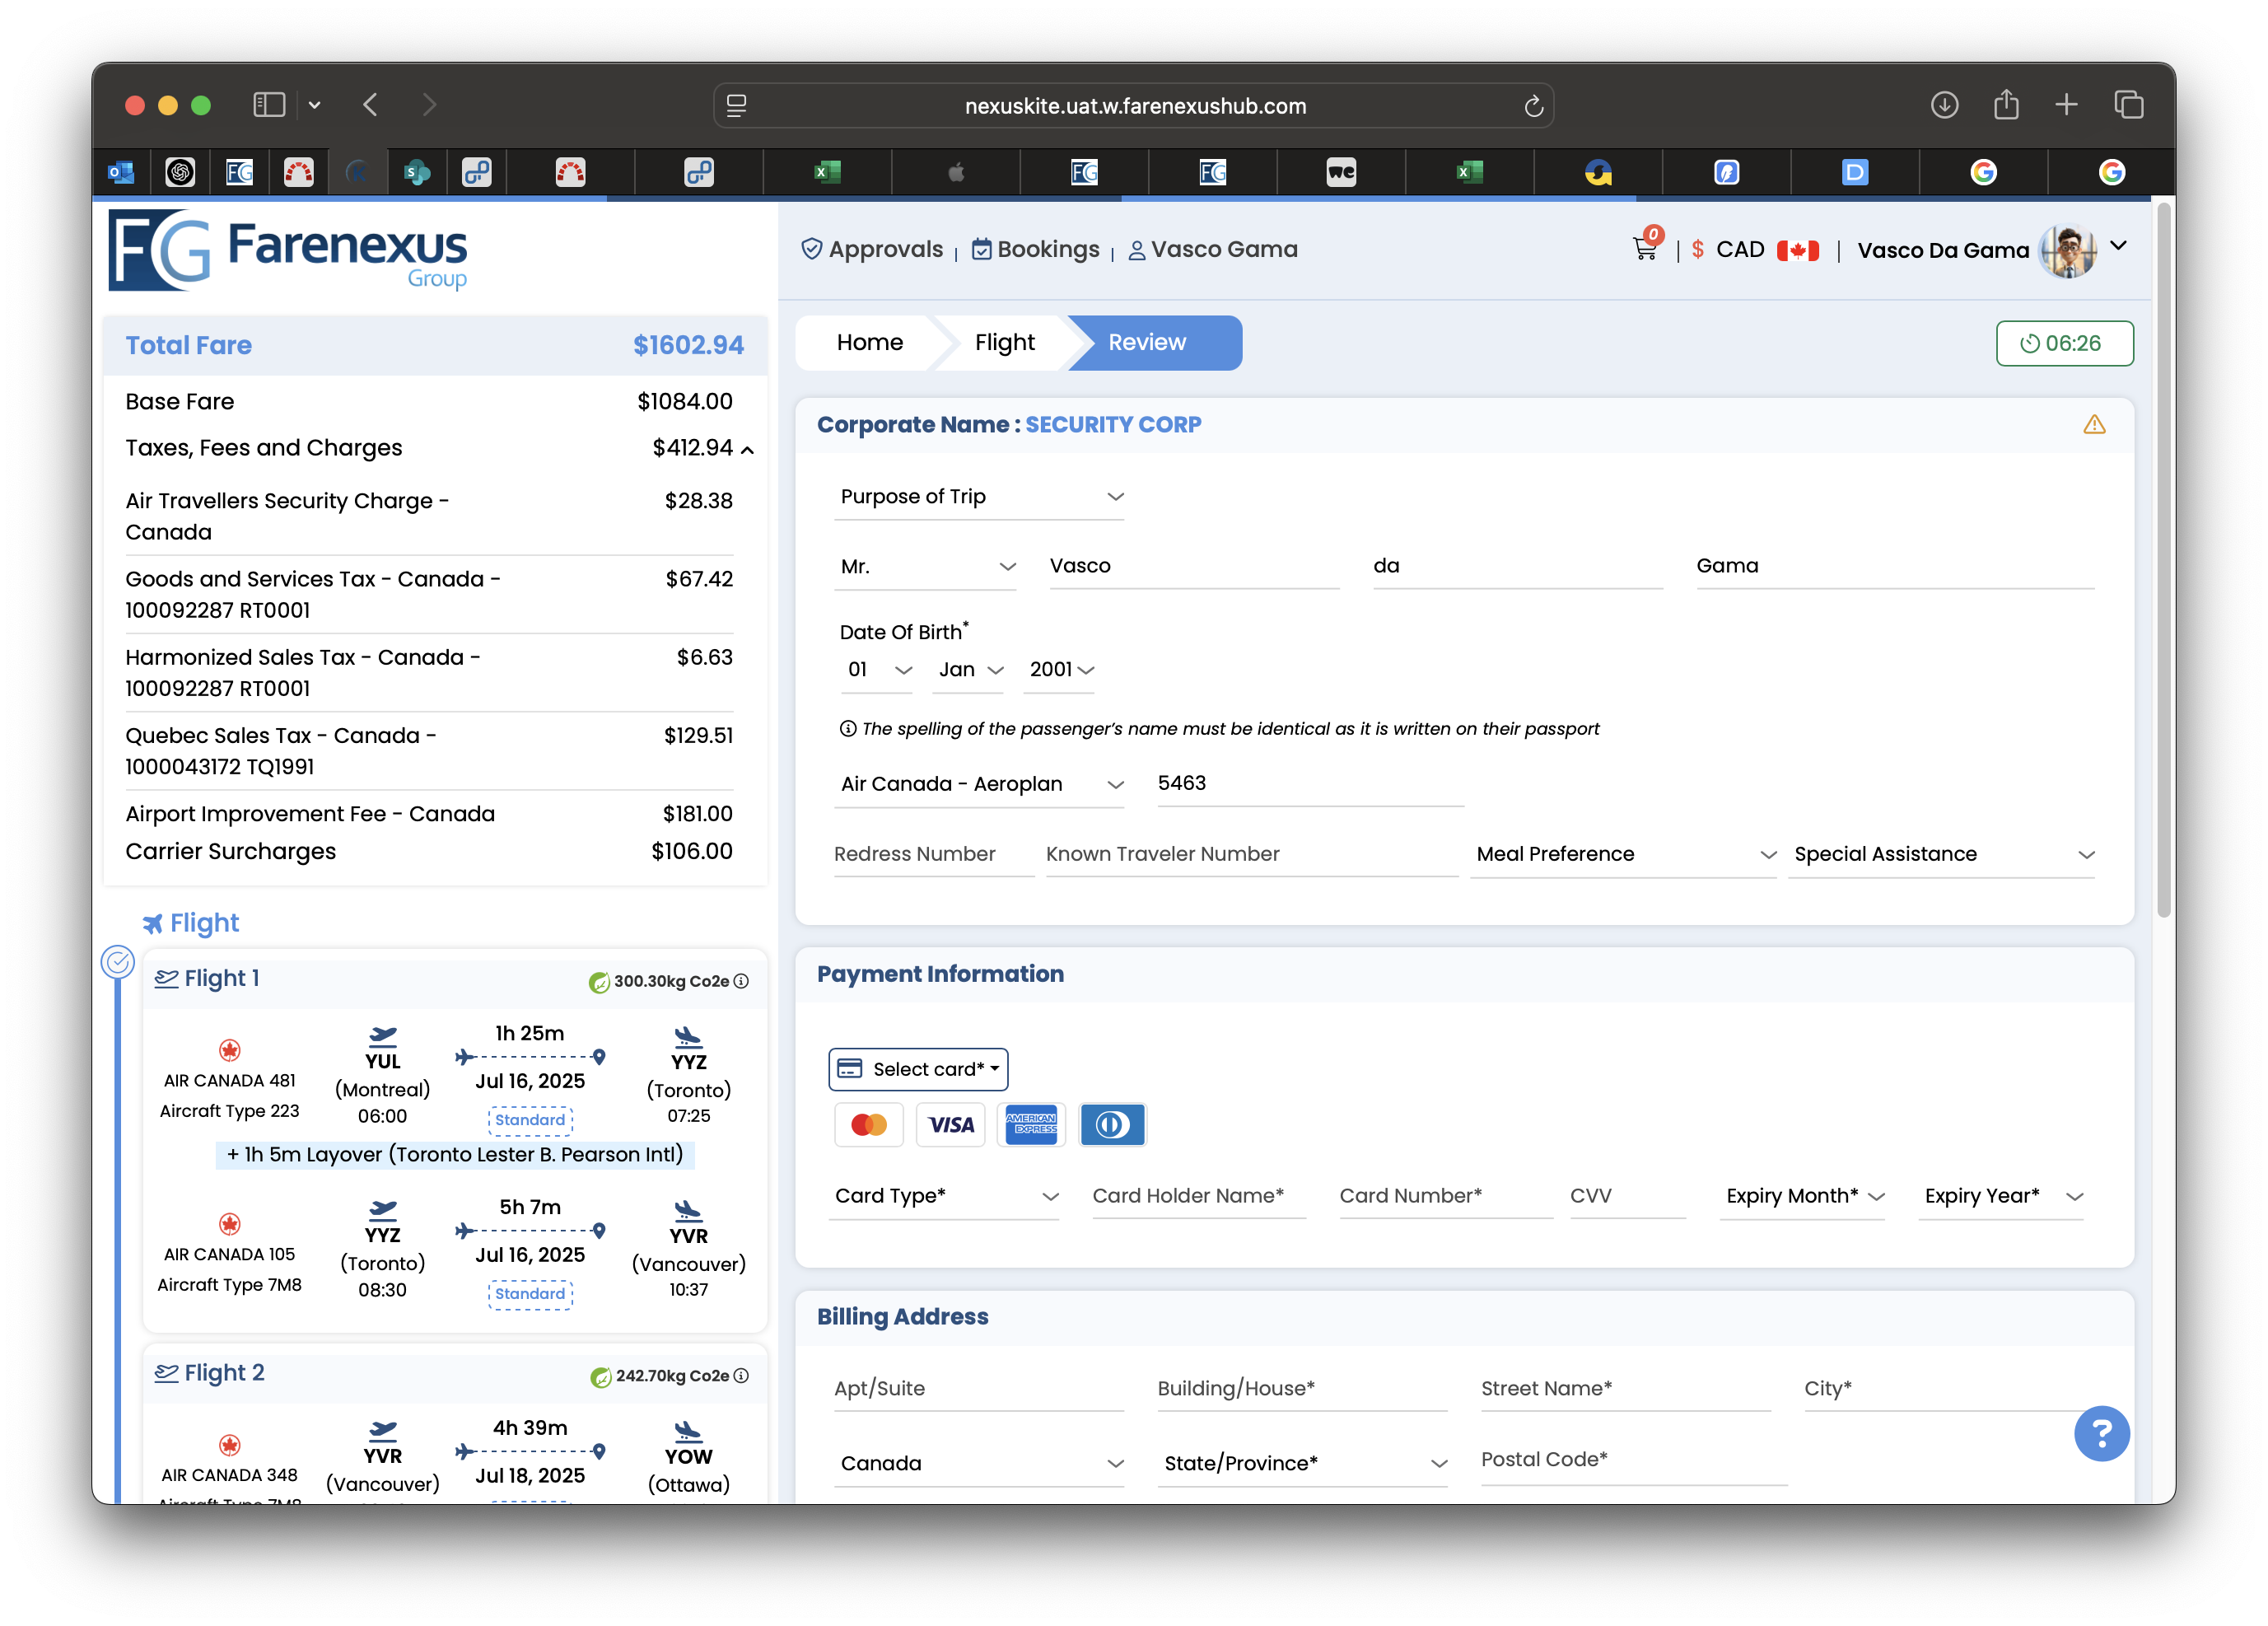This screenshot has width=2268, height=1626.
Task: Click the frequent flyer number 5463 field
Action: click(x=1311, y=785)
